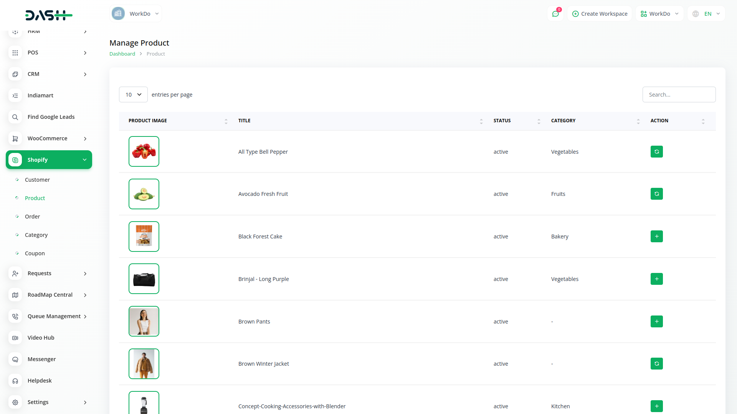Screen dimensions: 737x414
Task: Click sync icon for Brown Winter Jacket
Action: point(656,364)
